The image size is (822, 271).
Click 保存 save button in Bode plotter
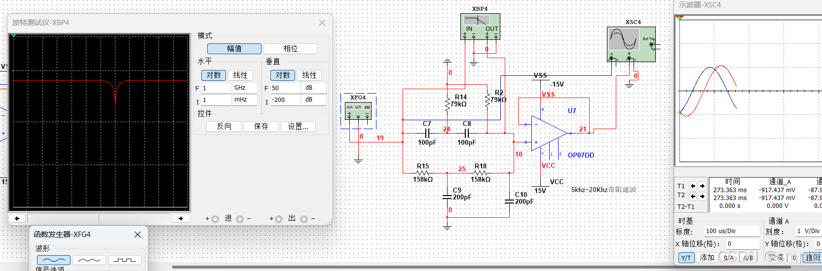coord(261,127)
